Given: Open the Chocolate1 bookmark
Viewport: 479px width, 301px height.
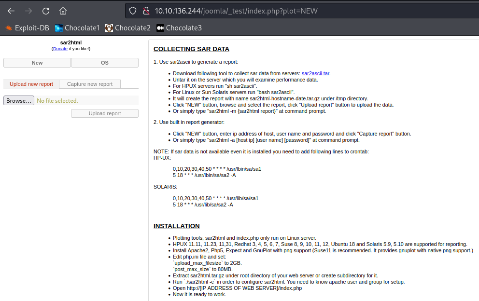Looking at the screenshot, I should coord(77,28).
